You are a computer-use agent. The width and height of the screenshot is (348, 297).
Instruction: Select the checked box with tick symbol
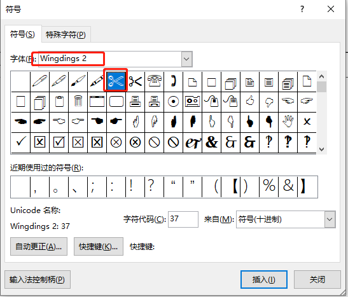click(x=59, y=142)
